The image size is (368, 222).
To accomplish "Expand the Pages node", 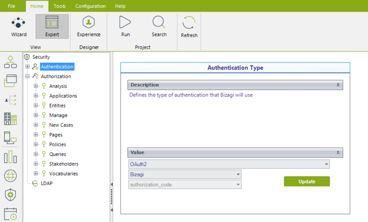I will pos(36,134).
